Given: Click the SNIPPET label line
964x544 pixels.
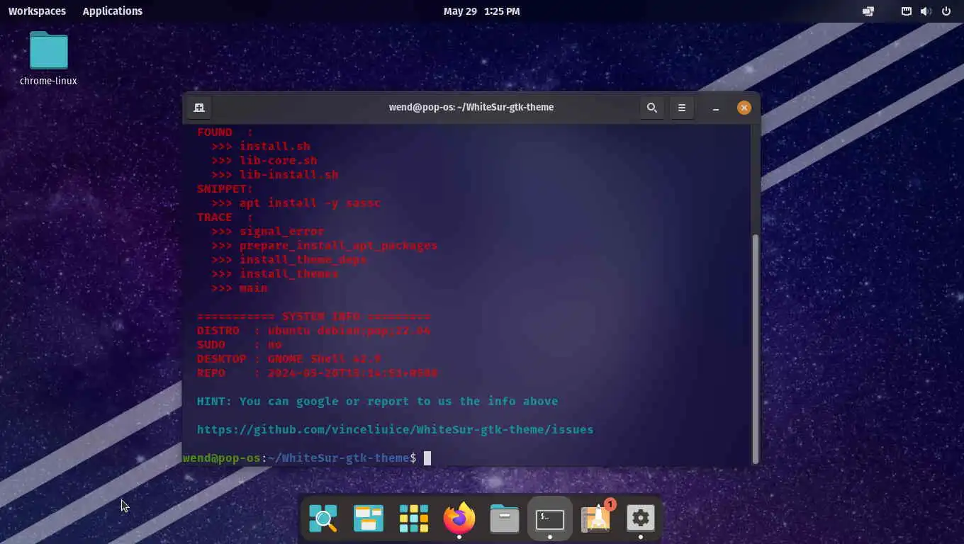Looking at the screenshot, I should (225, 188).
